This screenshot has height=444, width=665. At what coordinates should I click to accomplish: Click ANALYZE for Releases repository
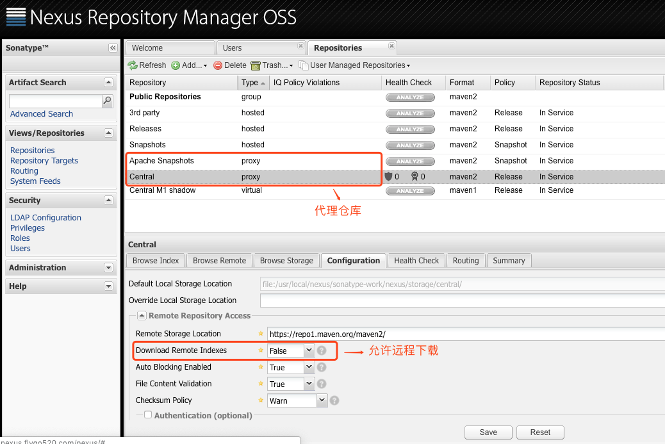tap(410, 129)
